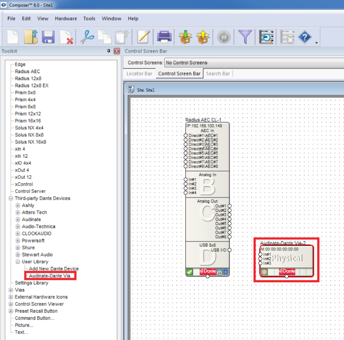Select the Cut tool in the toolbar
The image size is (344, 340).
(x=87, y=37)
